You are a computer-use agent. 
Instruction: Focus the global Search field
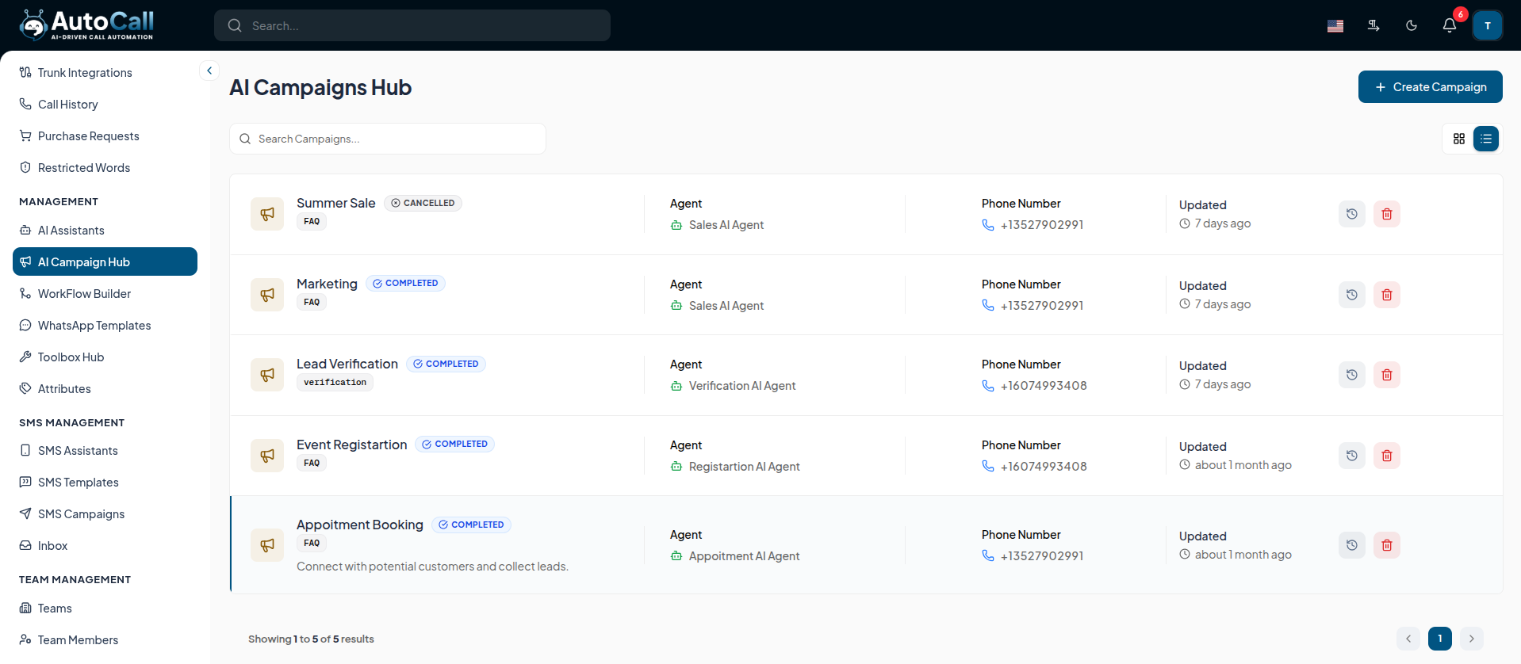[x=412, y=25]
